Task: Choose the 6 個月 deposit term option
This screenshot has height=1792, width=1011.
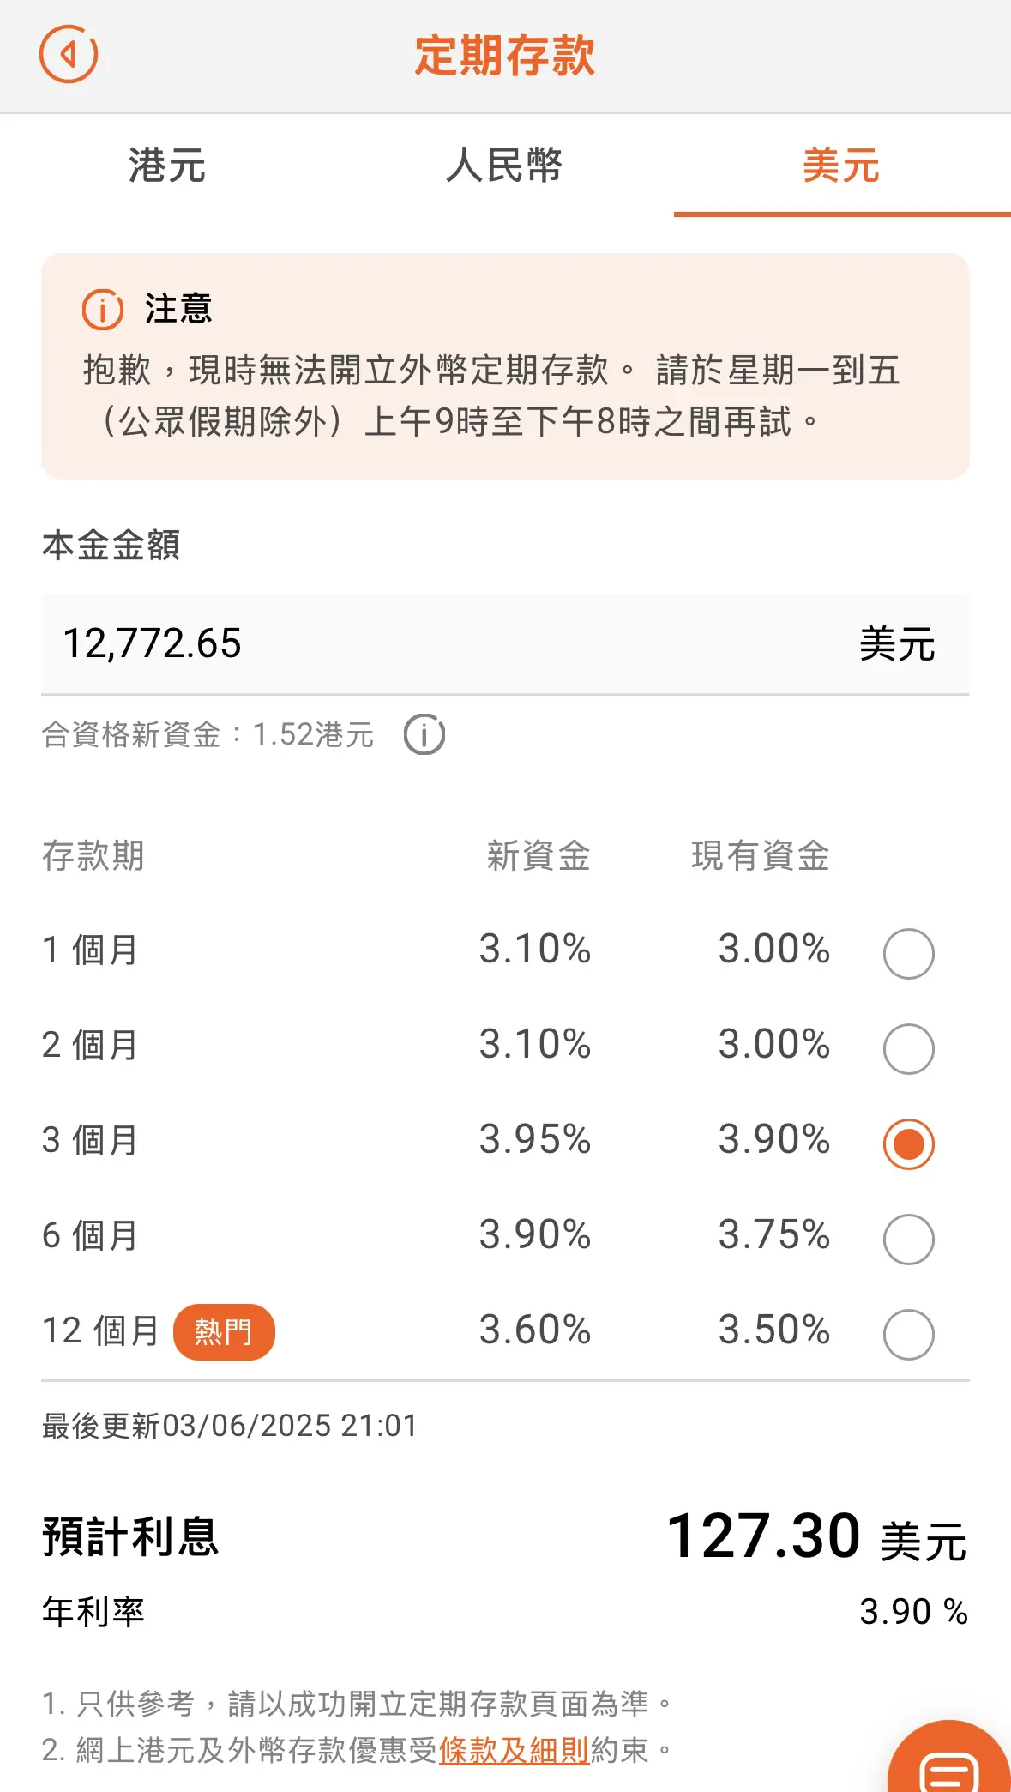Action: point(908,1239)
